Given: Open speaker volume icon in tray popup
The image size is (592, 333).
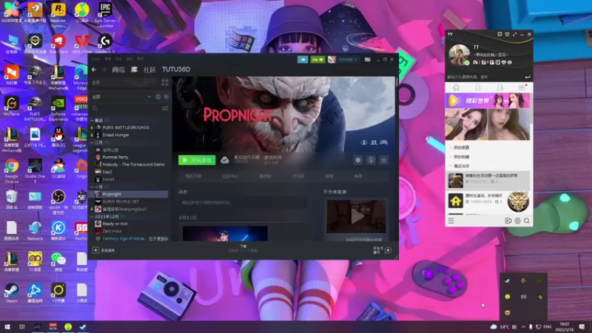Looking at the screenshot, I should pos(523,297).
